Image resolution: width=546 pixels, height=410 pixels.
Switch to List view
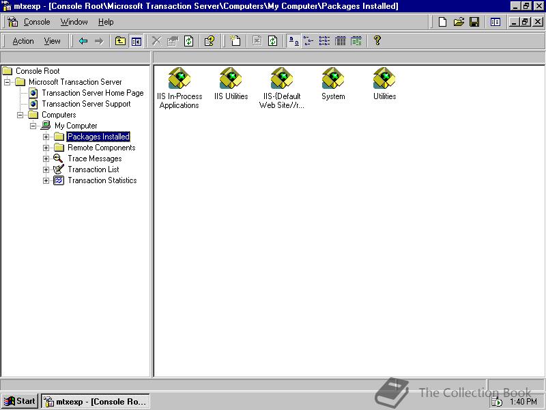324,41
